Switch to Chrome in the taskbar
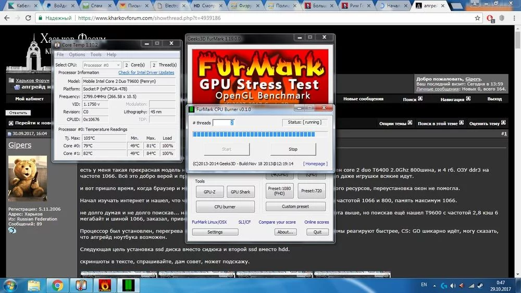The height and width of the screenshot is (293, 521). (x=57, y=285)
